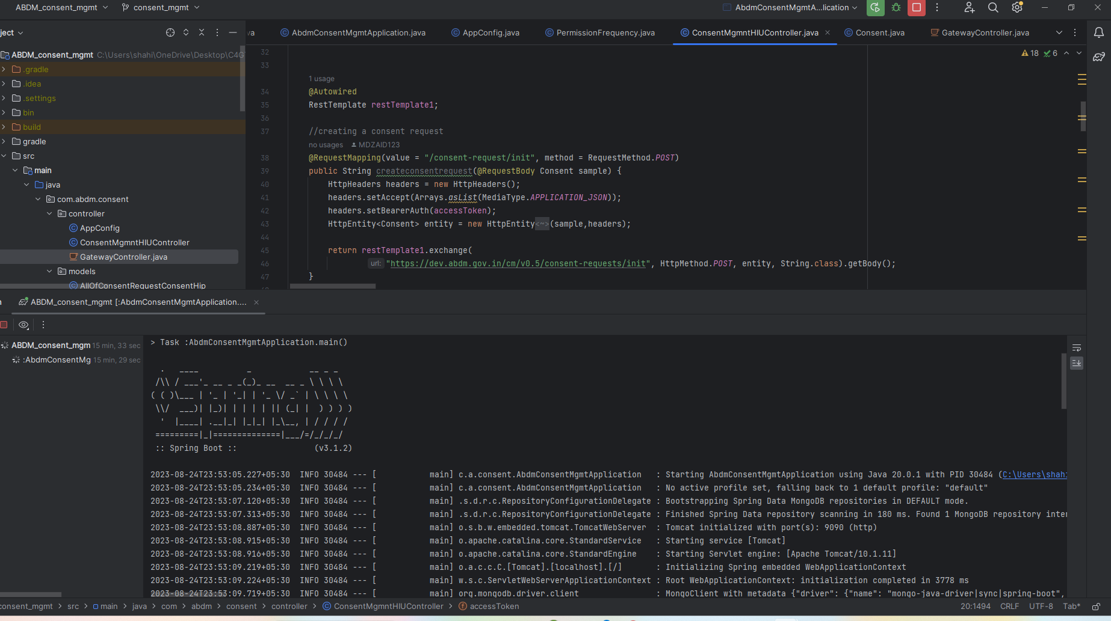Image resolution: width=1111 pixels, height=621 pixels.
Task: Click the createconsentrequest method name
Action: pyautogui.click(x=424, y=171)
